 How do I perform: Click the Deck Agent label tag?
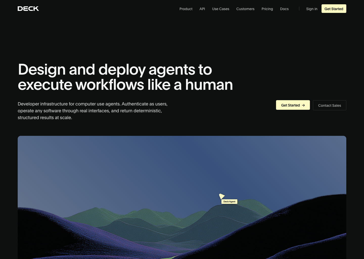(229, 202)
